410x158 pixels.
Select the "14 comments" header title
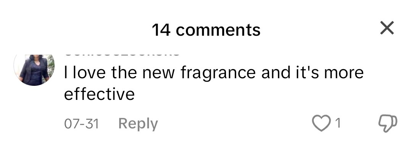pyautogui.click(x=206, y=30)
